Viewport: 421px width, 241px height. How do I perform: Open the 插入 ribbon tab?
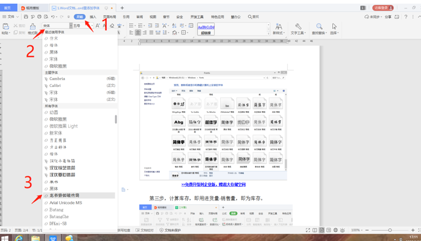93,17
